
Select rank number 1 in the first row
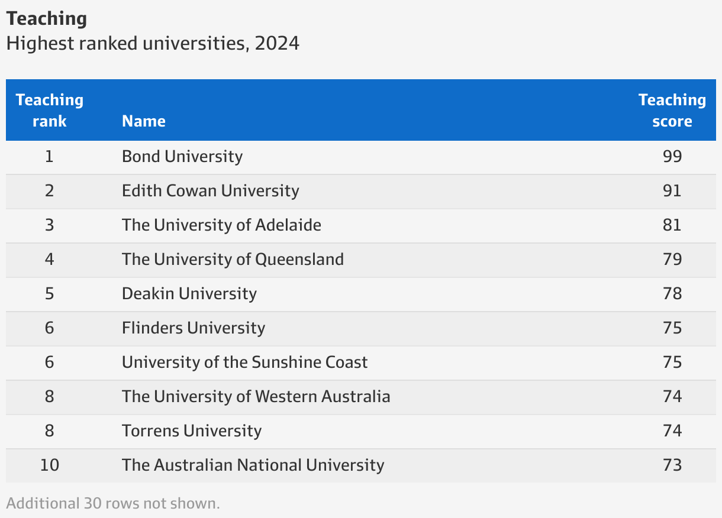click(x=50, y=157)
